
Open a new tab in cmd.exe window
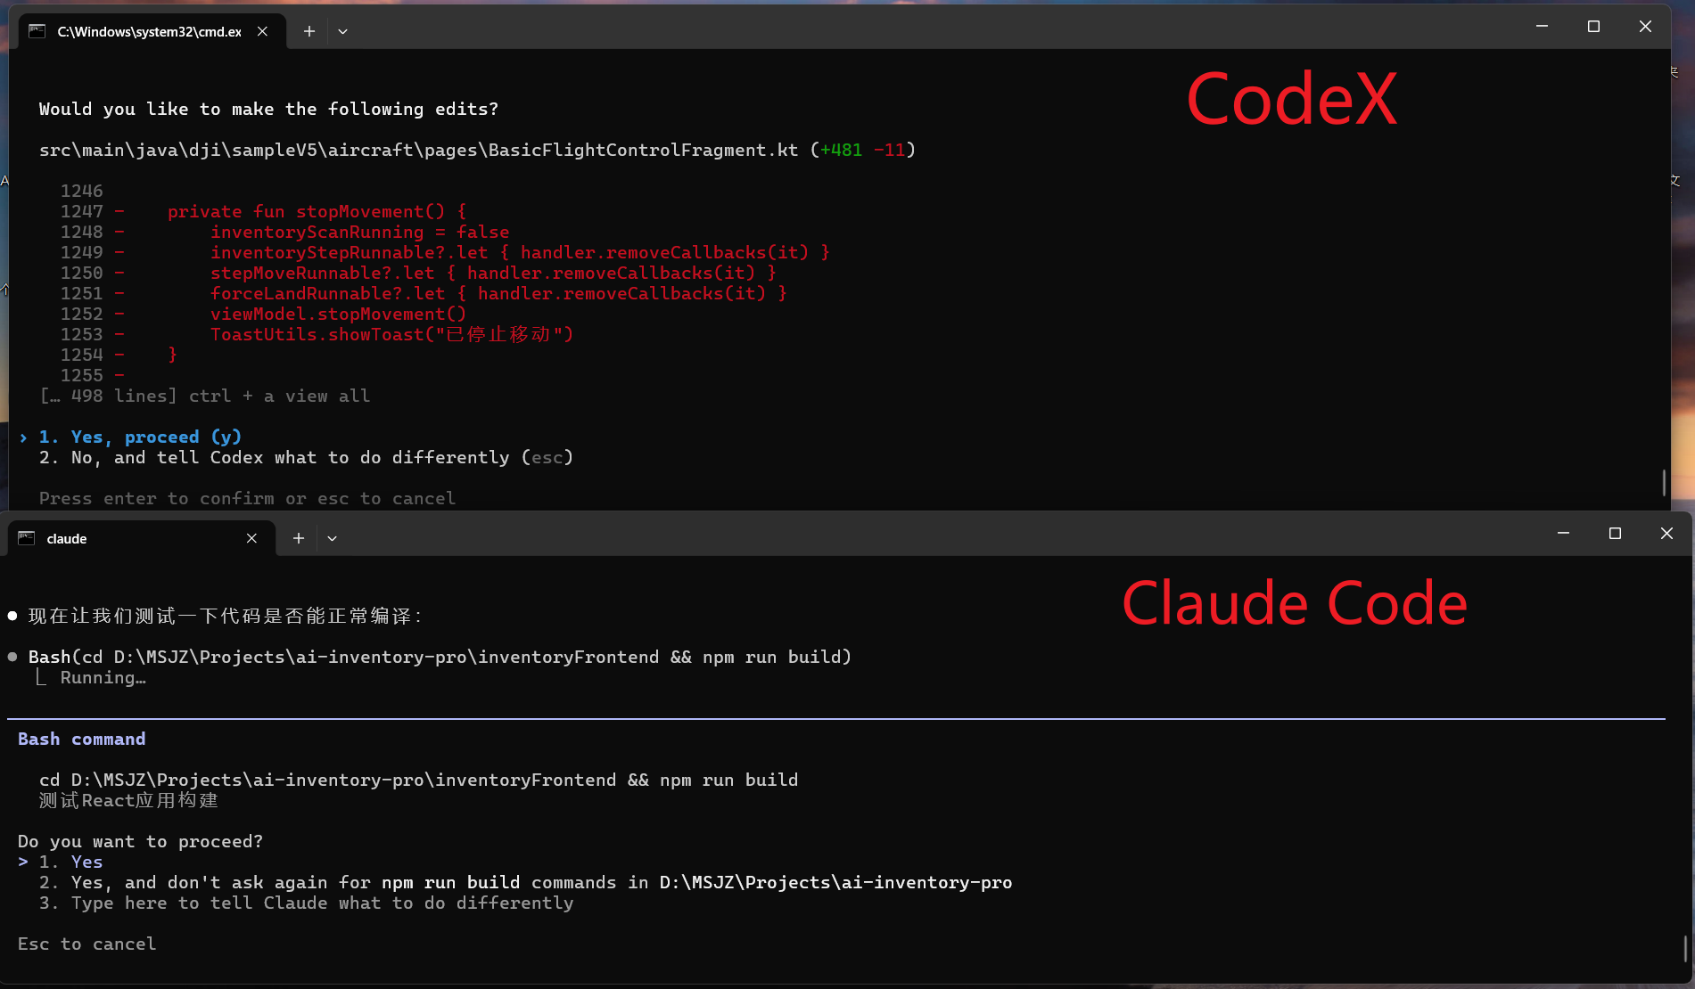click(309, 31)
